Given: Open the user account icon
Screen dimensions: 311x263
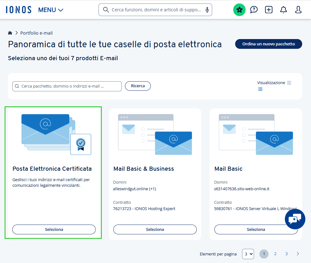Looking at the screenshot, I should [x=298, y=10].
